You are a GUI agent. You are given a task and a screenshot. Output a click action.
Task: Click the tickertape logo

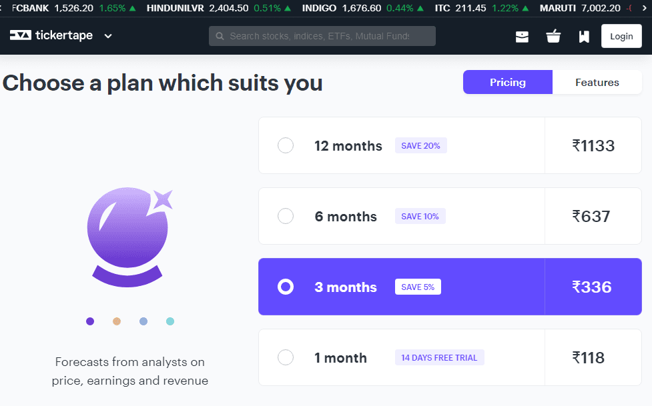tap(51, 36)
